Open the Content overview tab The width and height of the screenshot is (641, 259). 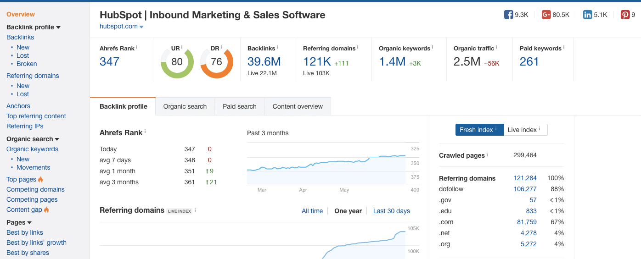pyautogui.click(x=298, y=106)
